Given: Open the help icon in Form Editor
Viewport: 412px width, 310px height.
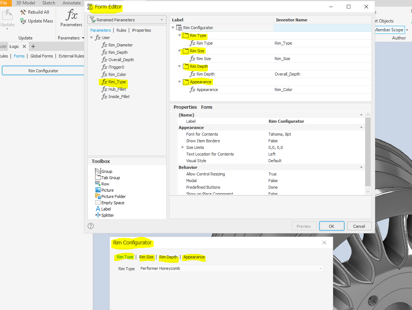Looking at the screenshot, I should coord(91,226).
